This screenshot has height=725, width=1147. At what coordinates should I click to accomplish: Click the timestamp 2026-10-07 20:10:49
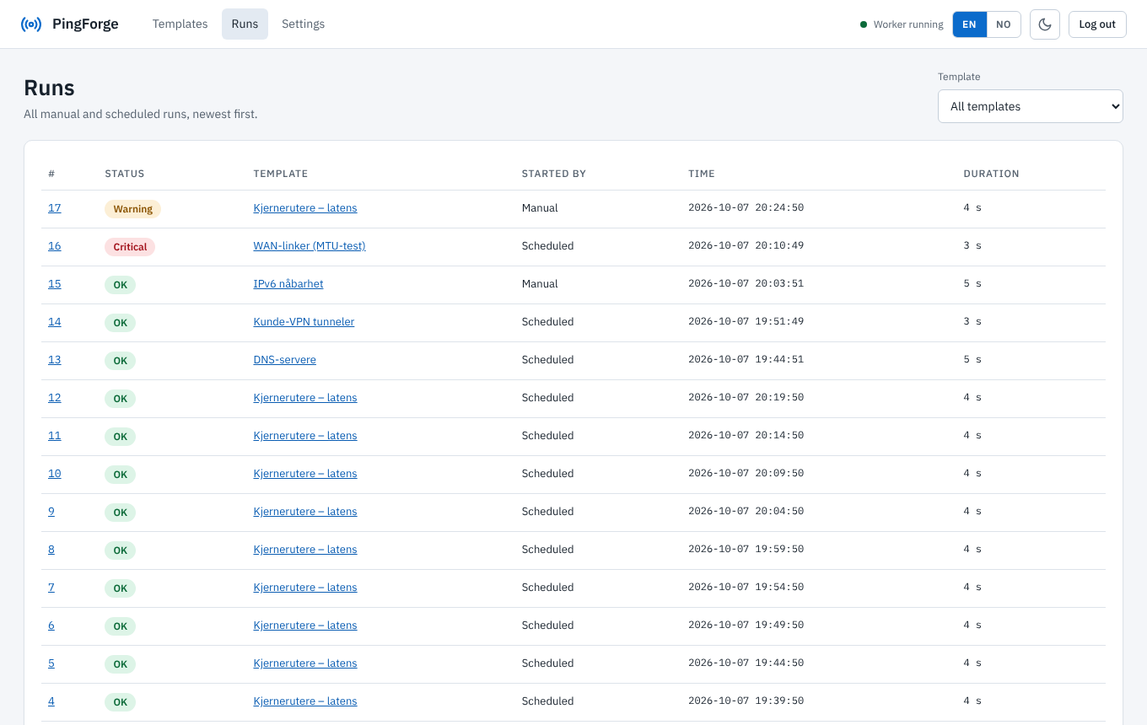pyautogui.click(x=746, y=246)
